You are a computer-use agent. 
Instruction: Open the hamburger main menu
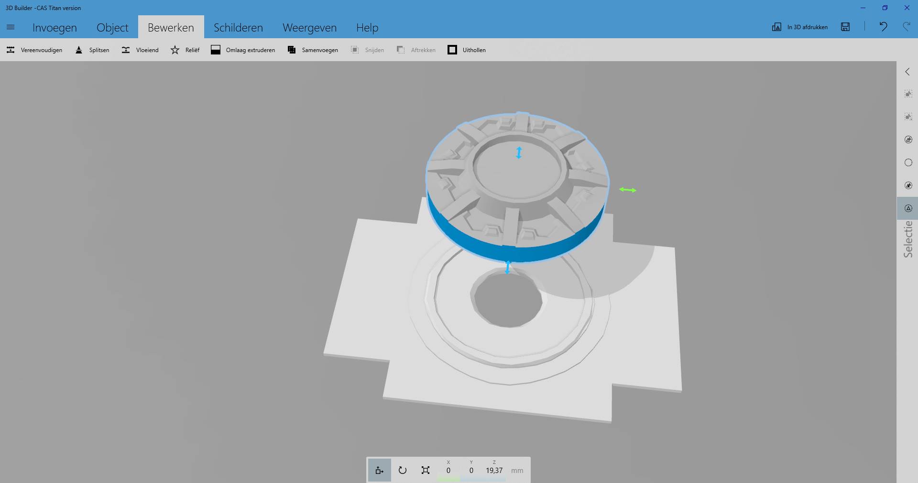coord(11,27)
